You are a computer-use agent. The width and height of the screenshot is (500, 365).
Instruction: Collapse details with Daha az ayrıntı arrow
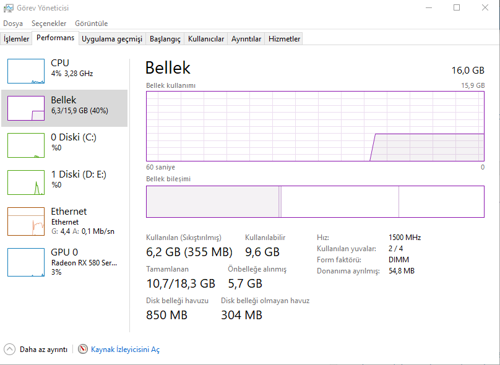(x=9, y=350)
